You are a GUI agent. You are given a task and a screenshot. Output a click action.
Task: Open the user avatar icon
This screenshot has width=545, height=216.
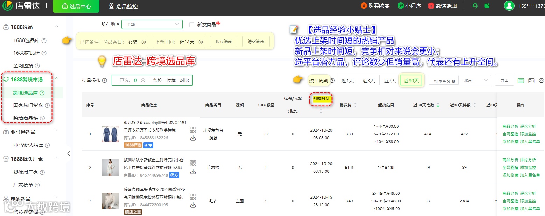tap(509, 6)
